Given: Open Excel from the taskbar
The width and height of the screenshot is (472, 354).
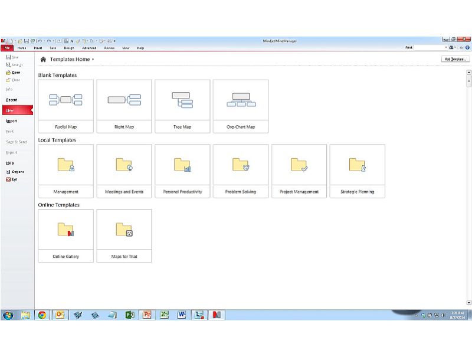Looking at the screenshot, I should tap(164, 315).
